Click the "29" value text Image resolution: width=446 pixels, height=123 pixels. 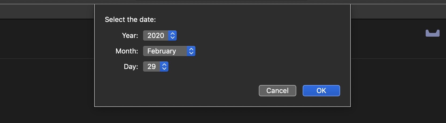click(x=151, y=67)
